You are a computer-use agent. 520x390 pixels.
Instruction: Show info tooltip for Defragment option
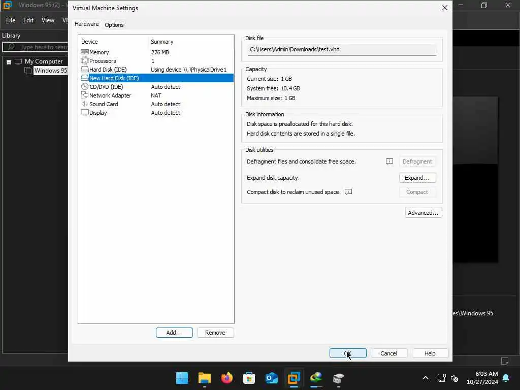click(x=389, y=161)
